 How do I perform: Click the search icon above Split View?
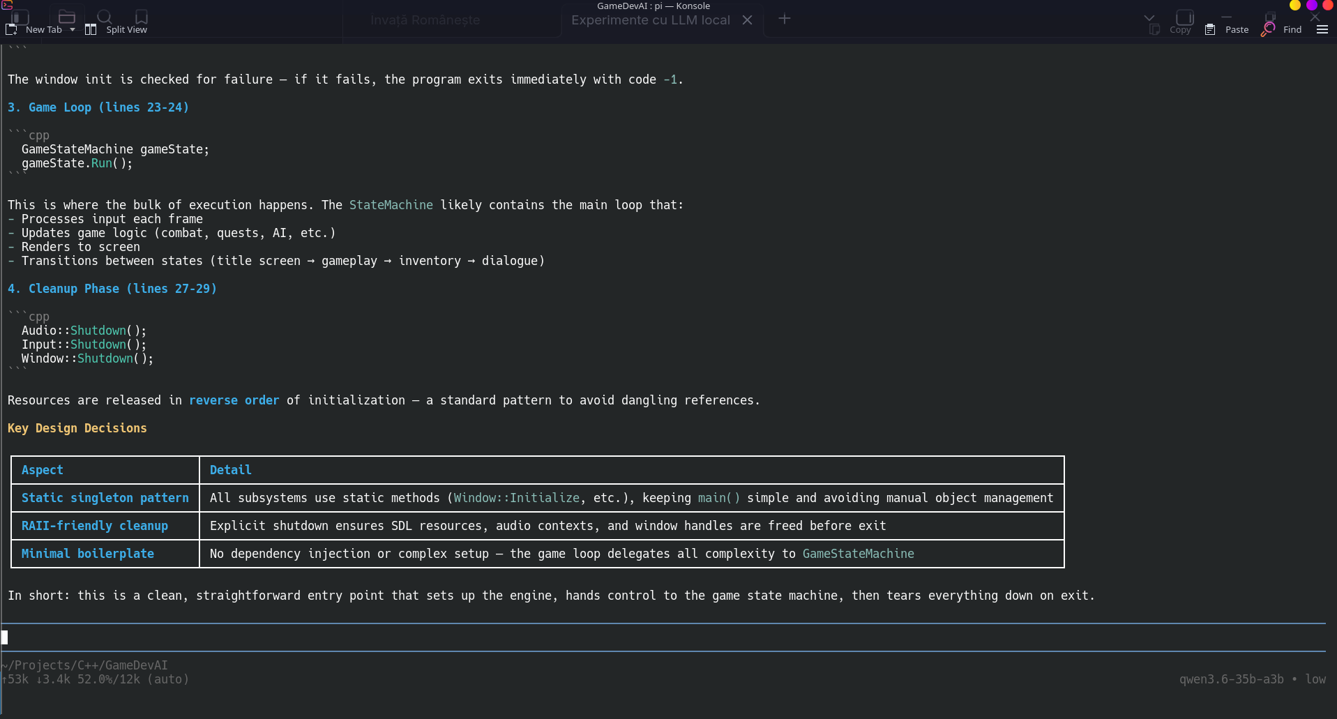tap(105, 17)
